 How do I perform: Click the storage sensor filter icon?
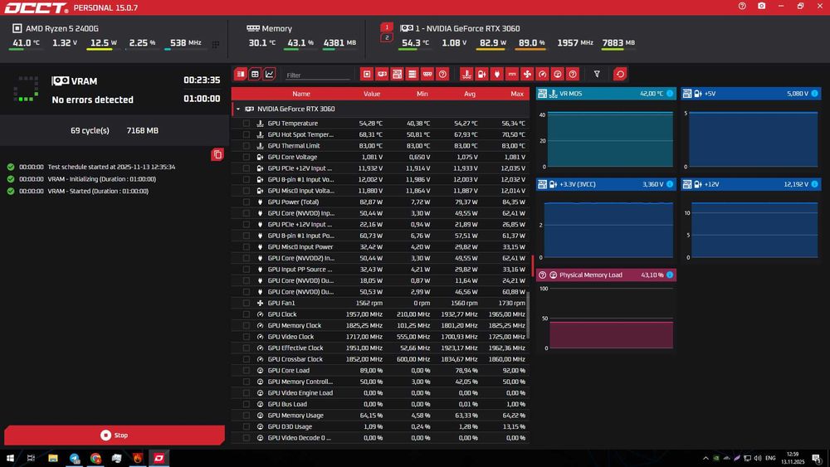[412, 74]
